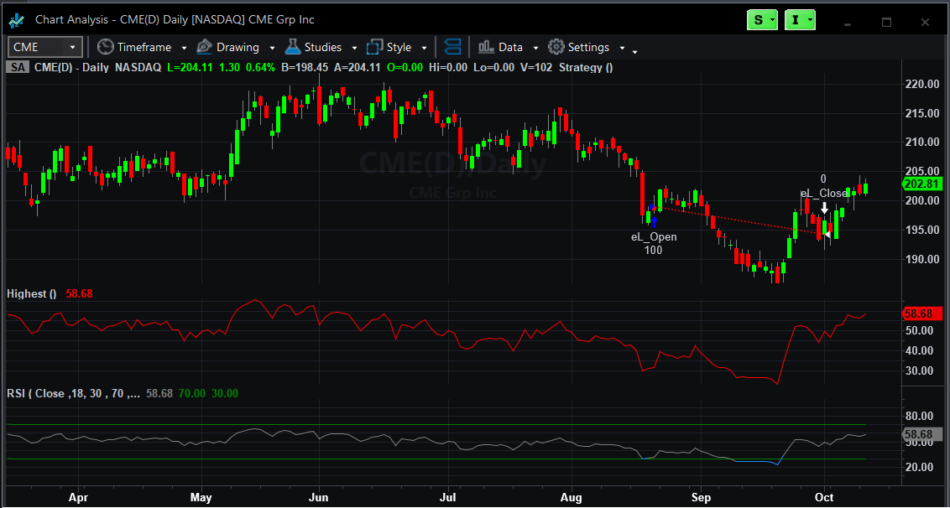Click the green 70.00 value in RSI header
950x508 pixels.
click(x=192, y=393)
